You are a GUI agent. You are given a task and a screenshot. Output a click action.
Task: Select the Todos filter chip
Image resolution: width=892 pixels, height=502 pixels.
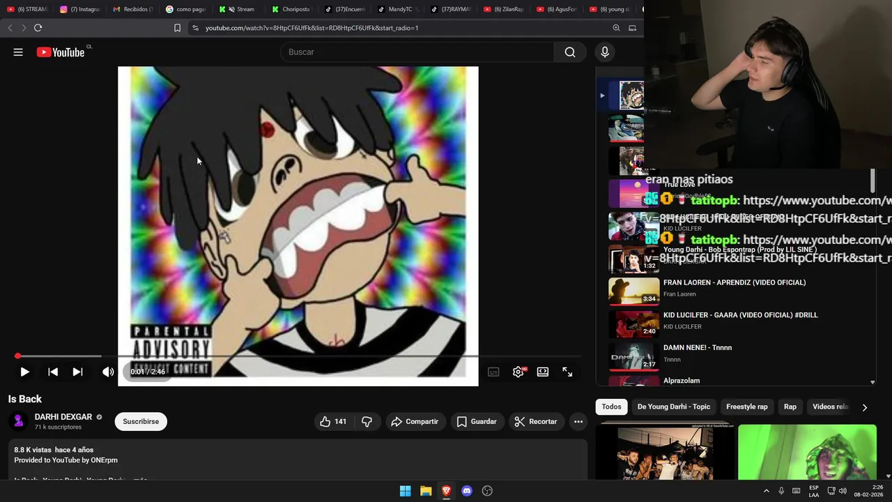[611, 406]
